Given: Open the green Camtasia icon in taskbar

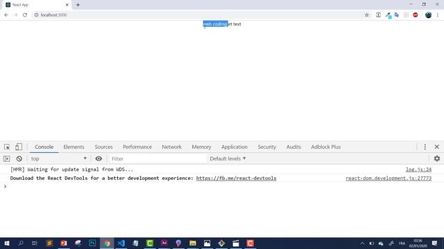Looking at the screenshot, I should pyautogui.click(x=150, y=243).
